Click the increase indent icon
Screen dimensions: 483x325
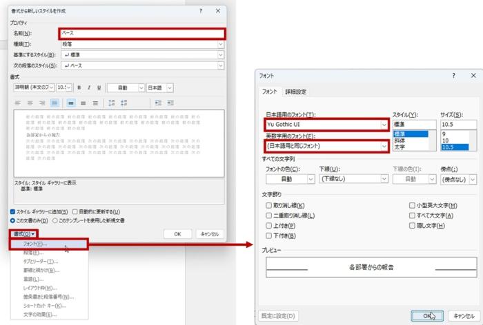click(x=170, y=103)
